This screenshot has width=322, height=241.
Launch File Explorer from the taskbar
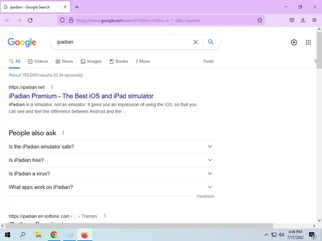coord(38,235)
